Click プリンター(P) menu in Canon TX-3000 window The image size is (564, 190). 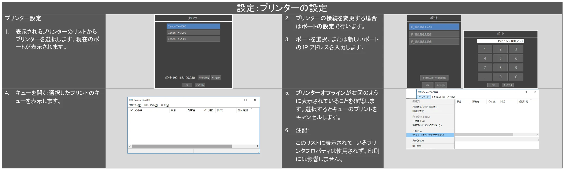click(x=424, y=97)
